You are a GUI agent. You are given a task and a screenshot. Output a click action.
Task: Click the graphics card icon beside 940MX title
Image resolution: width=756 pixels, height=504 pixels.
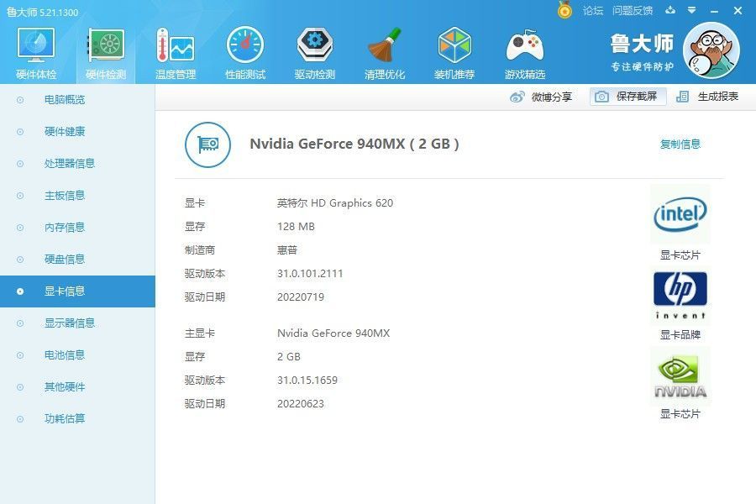click(x=207, y=144)
